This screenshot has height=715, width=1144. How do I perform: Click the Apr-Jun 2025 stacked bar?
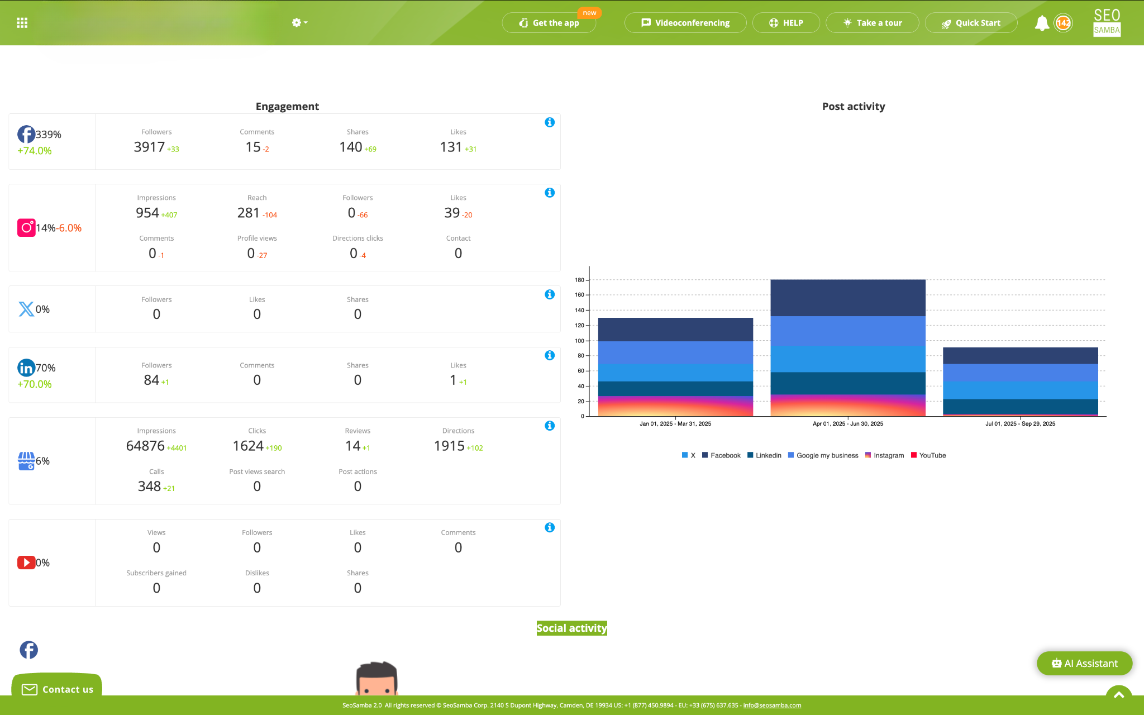point(847,346)
